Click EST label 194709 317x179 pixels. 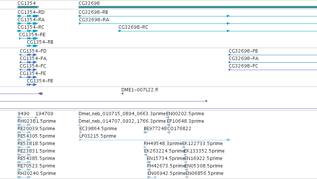pyautogui.click(x=44, y=114)
